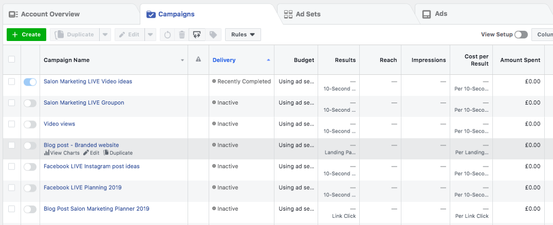Click the Impressions column header
Screen dimensions: 553x225
tap(429, 60)
